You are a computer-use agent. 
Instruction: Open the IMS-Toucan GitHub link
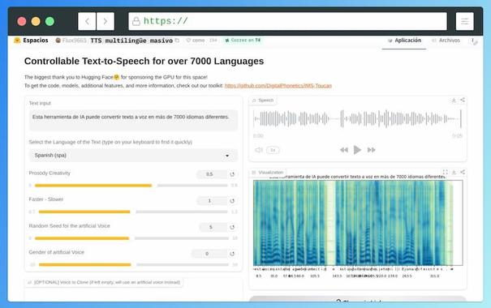pos(278,85)
